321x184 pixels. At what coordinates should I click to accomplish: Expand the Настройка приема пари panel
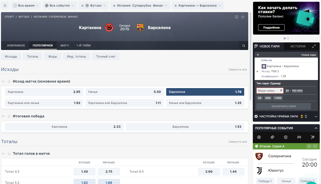pos(316,116)
